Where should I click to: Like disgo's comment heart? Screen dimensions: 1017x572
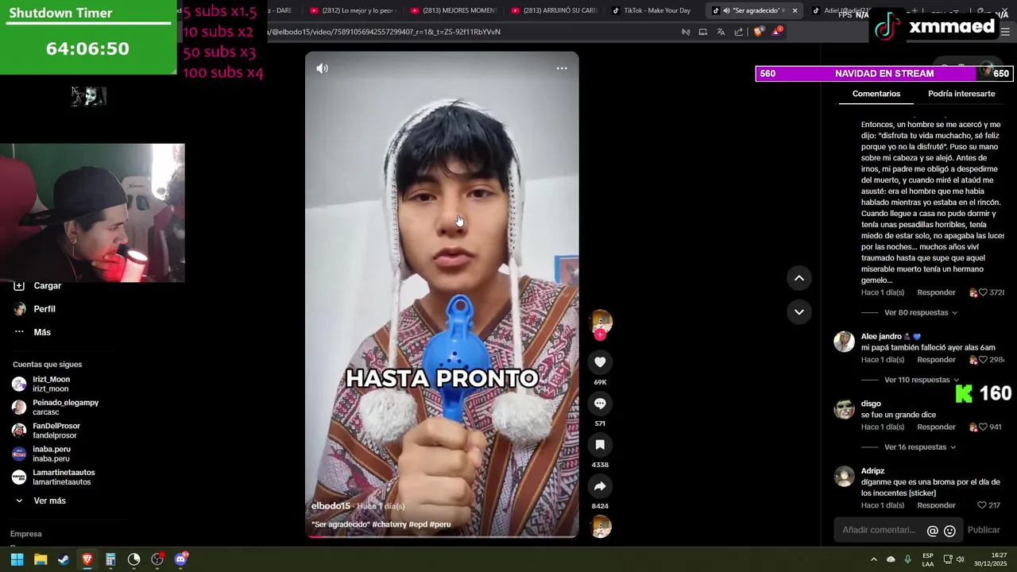point(983,427)
